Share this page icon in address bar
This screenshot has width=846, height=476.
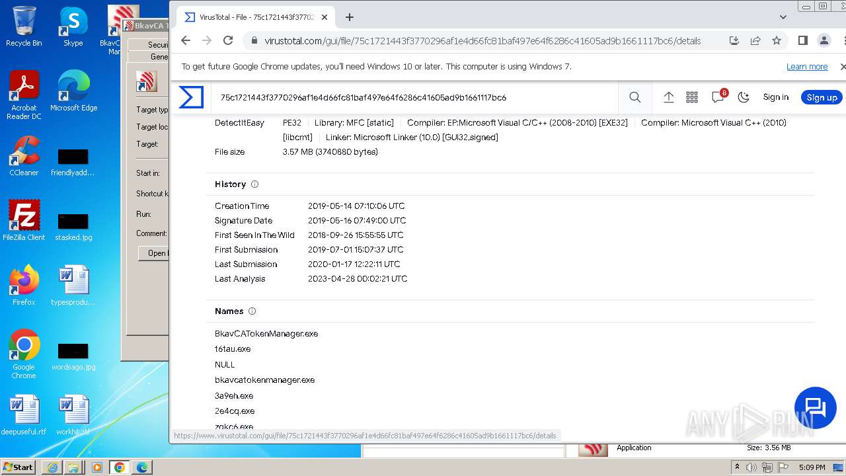click(755, 40)
